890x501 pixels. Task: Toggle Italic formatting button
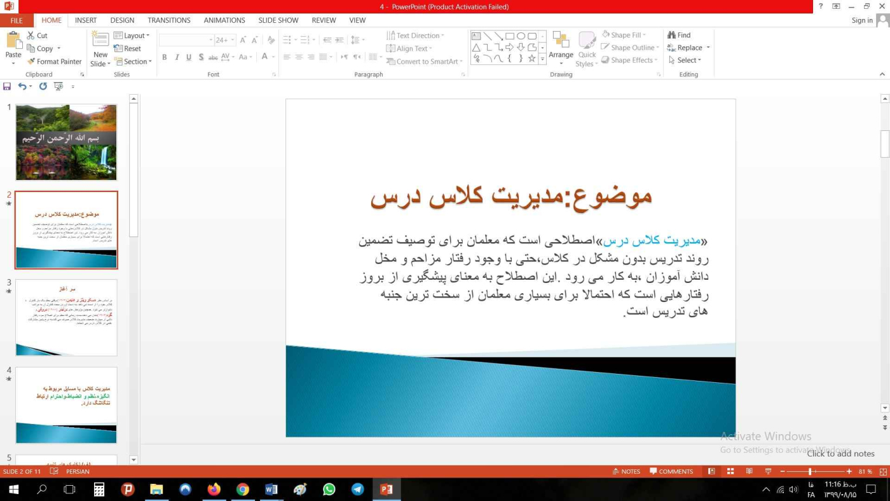(x=177, y=57)
